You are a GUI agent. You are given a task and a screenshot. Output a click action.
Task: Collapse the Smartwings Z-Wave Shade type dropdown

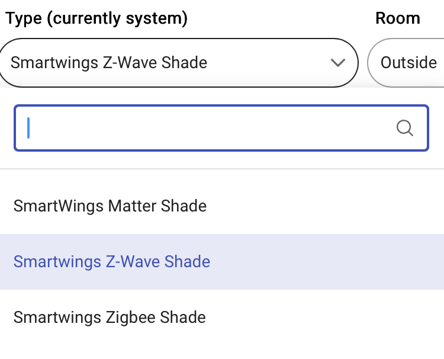pos(179,63)
